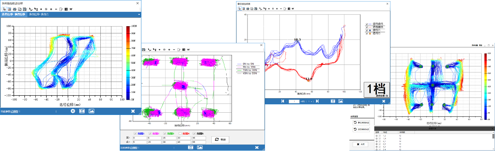Select the circled point marker tool in trajectory analysis toolbar
Screen dimensions: 495x151
pyautogui.click(x=46, y=9)
